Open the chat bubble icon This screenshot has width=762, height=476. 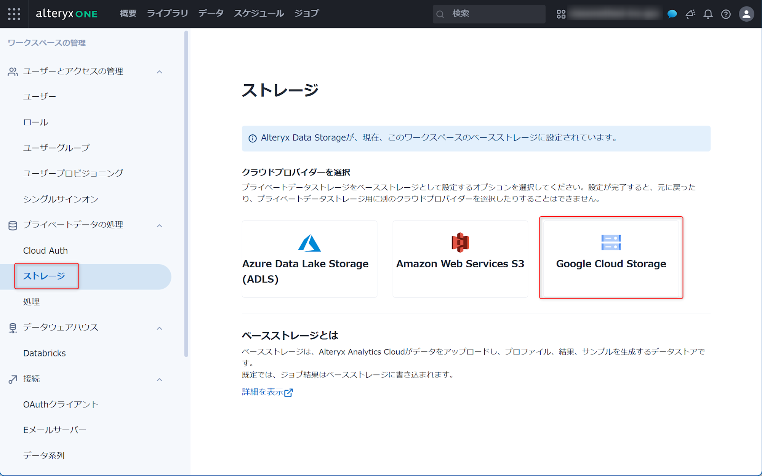pos(672,14)
